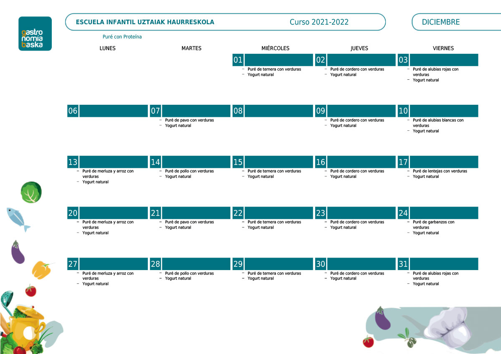Select the day 01 calendar header
The image size is (501, 354).
tap(273, 60)
